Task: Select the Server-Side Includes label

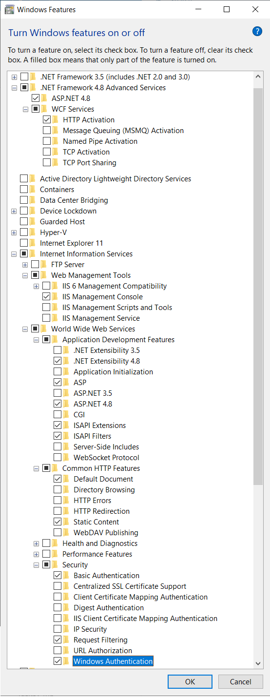Action: [106, 447]
